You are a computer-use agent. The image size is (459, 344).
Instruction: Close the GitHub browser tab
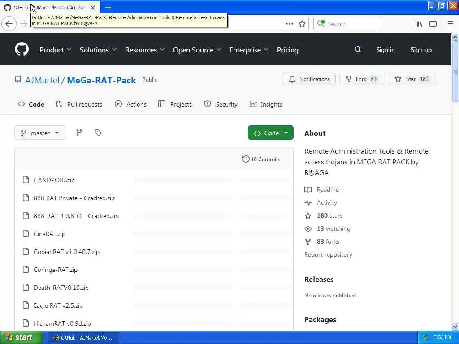[x=92, y=7]
